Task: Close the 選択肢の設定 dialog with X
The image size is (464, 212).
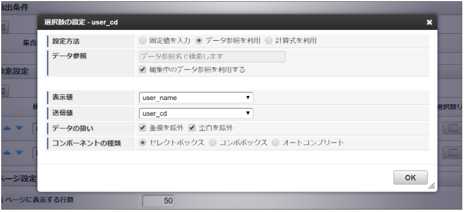Action: point(429,22)
